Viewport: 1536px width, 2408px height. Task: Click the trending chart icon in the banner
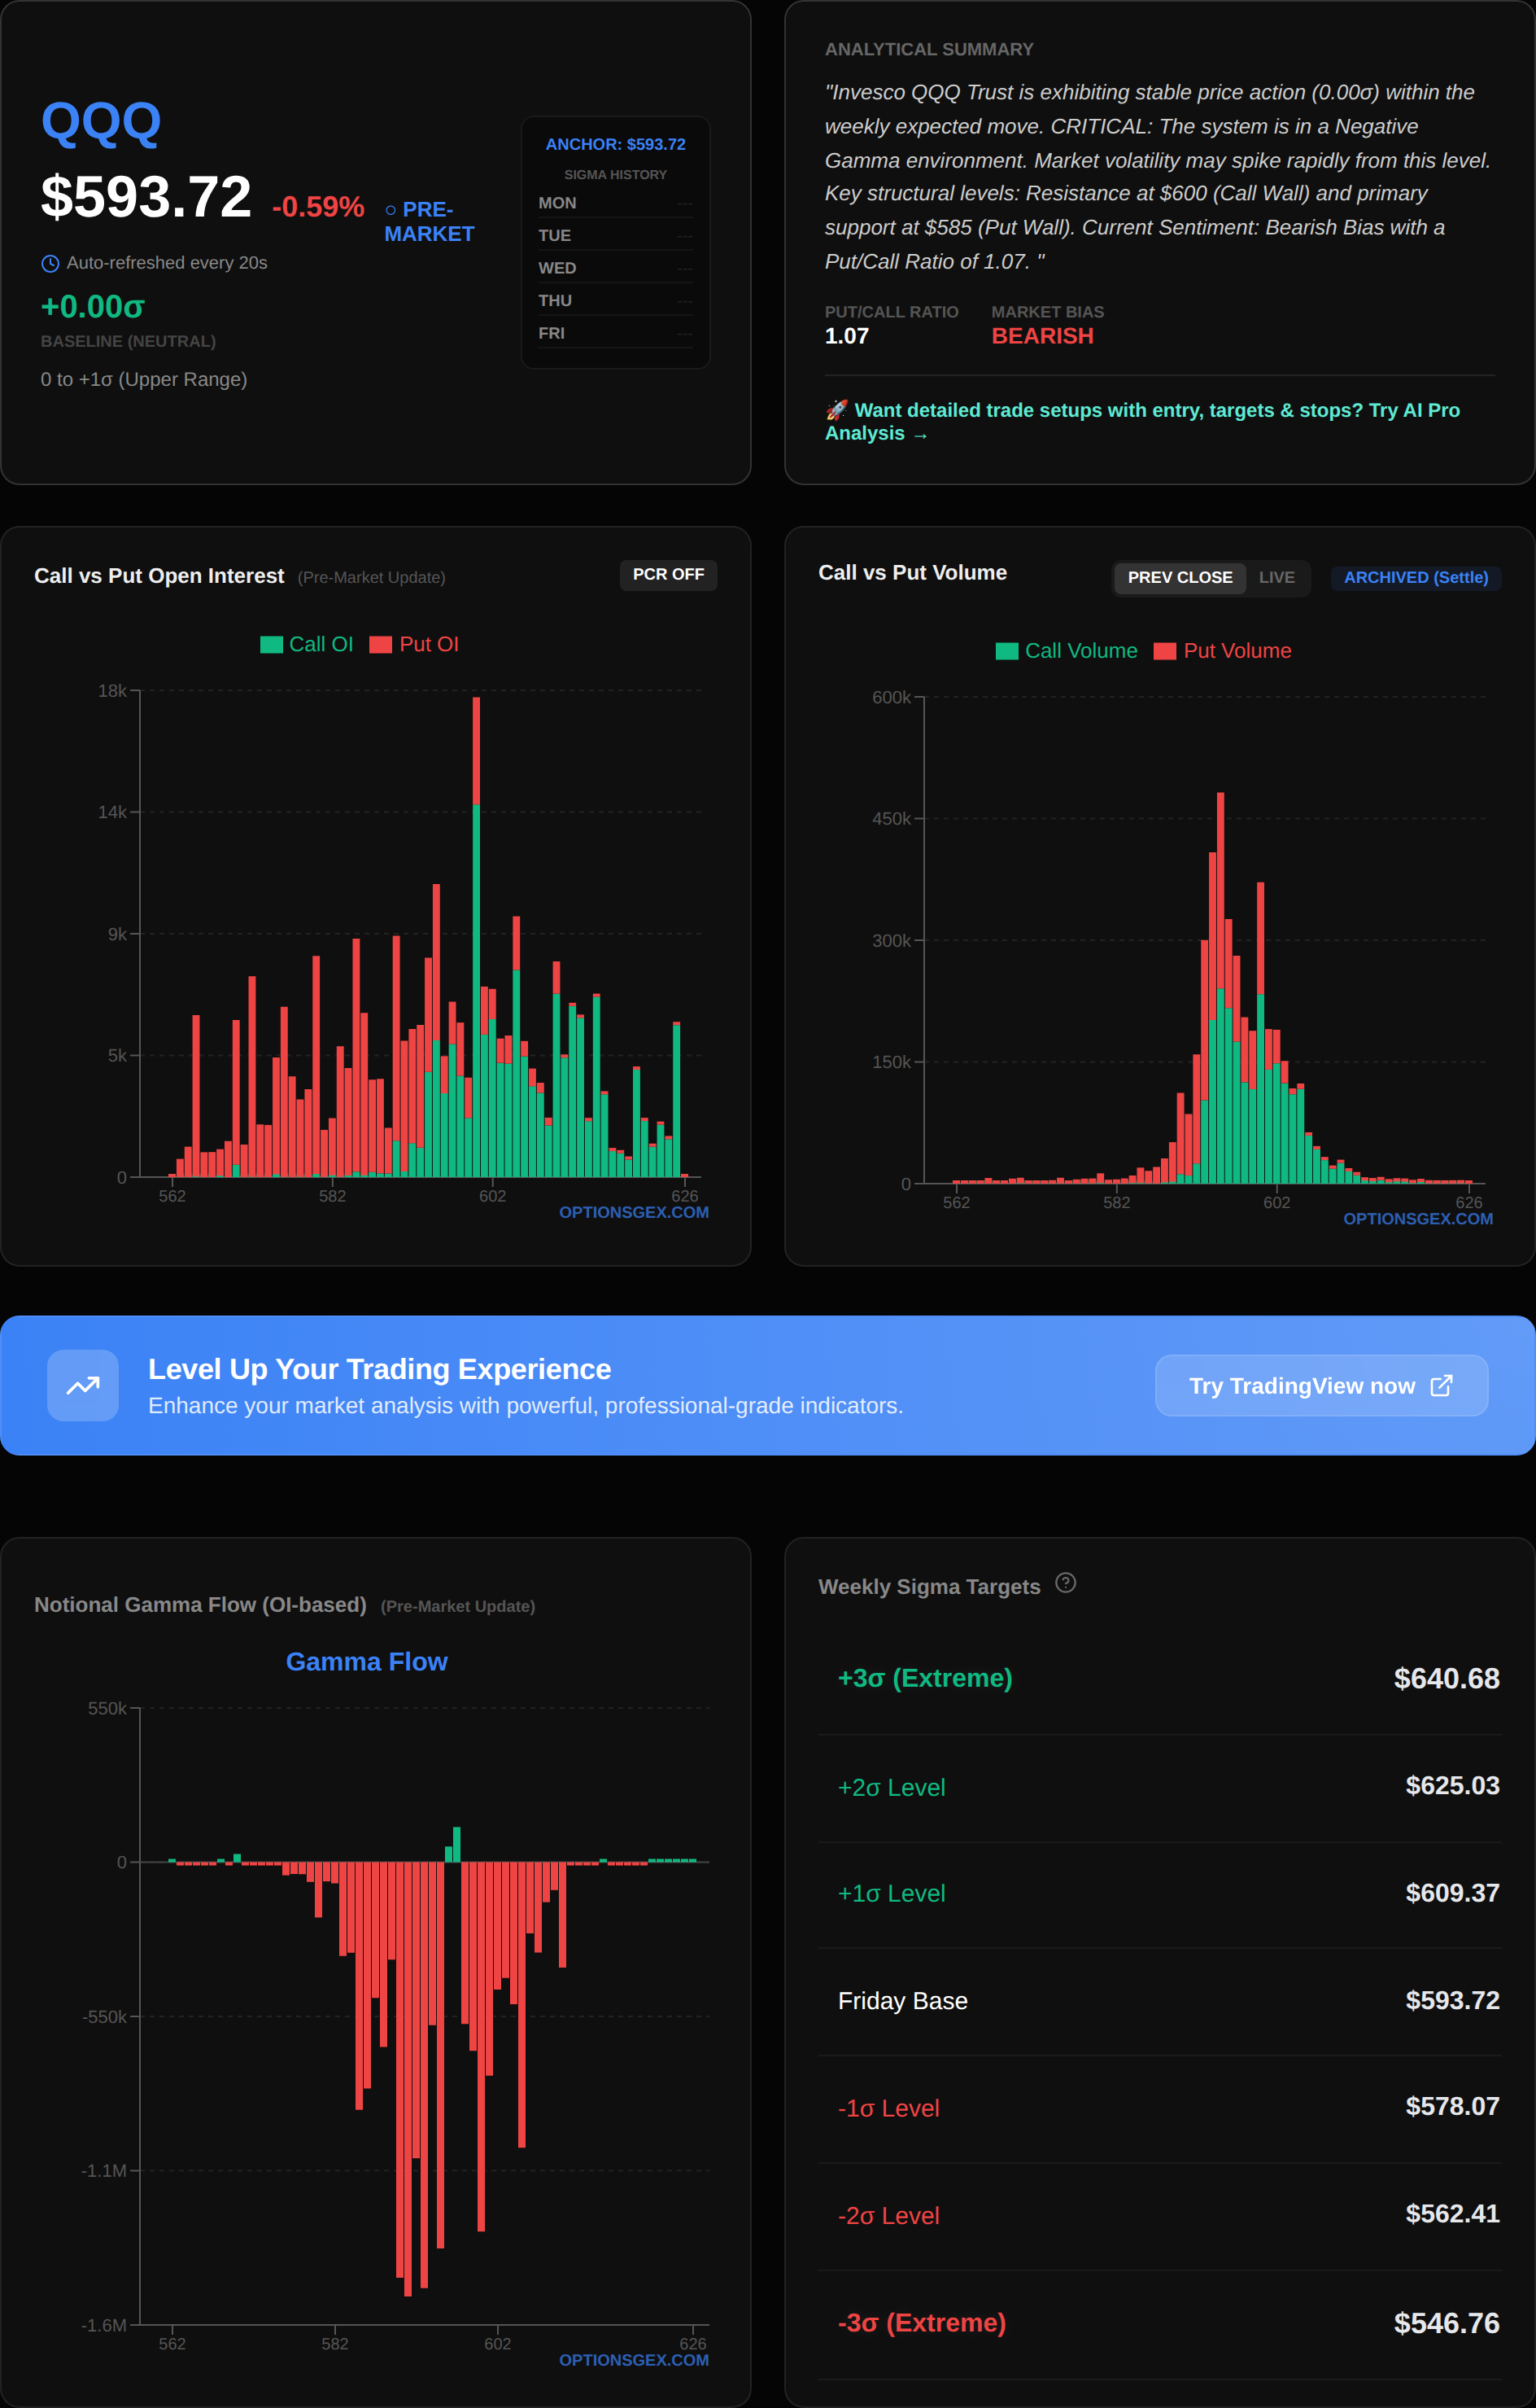[x=83, y=1385]
